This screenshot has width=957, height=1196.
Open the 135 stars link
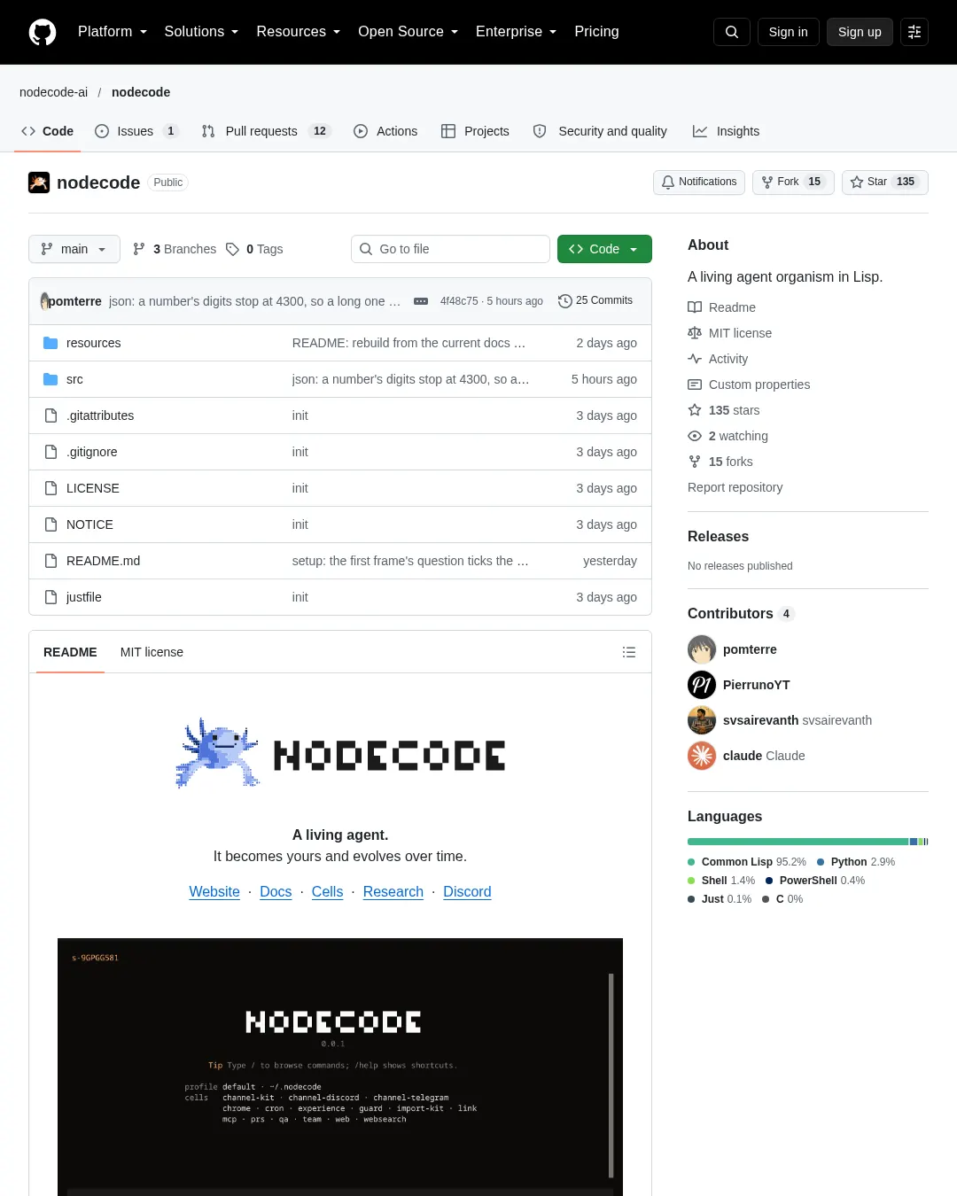[723, 410]
